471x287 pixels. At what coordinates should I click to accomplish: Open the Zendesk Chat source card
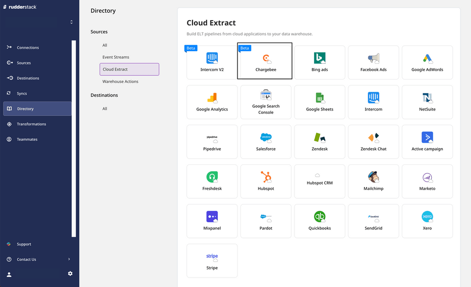tap(373, 142)
